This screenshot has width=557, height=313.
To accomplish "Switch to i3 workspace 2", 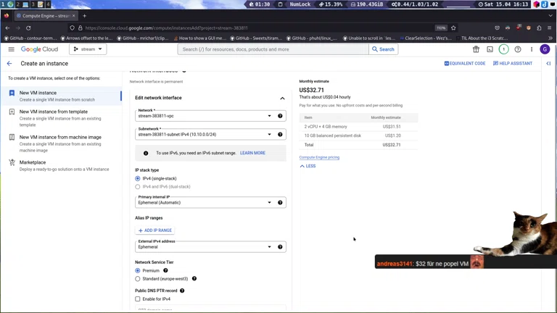I will pyautogui.click(x=17, y=4).
